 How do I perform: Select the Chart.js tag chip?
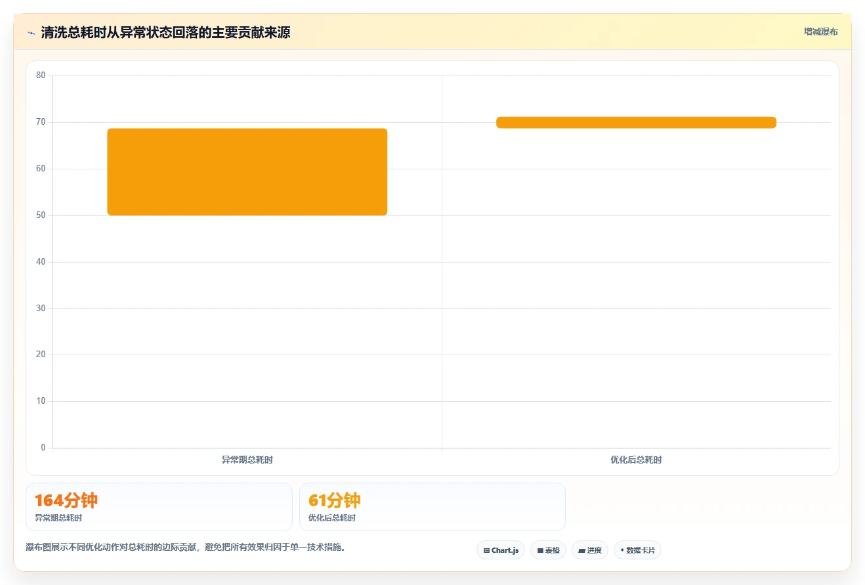point(501,550)
